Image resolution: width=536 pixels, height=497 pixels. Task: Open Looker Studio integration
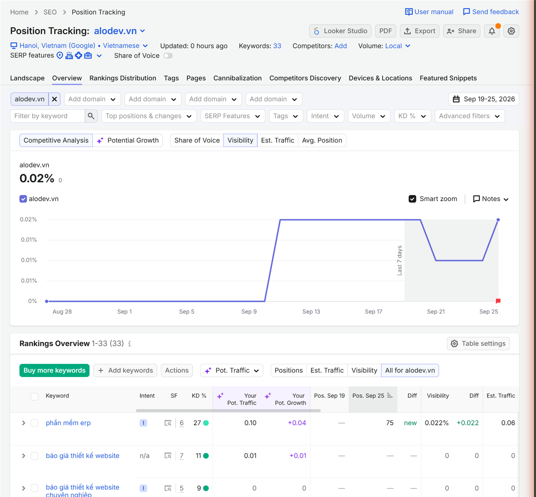pyautogui.click(x=340, y=31)
